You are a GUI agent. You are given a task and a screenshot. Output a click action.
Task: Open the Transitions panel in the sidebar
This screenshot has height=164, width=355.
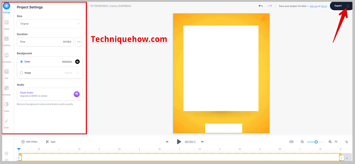pyautogui.click(x=7, y=57)
